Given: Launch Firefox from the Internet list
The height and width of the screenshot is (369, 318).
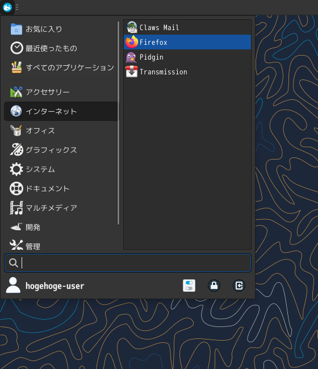Looking at the screenshot, I should point(187,42).
